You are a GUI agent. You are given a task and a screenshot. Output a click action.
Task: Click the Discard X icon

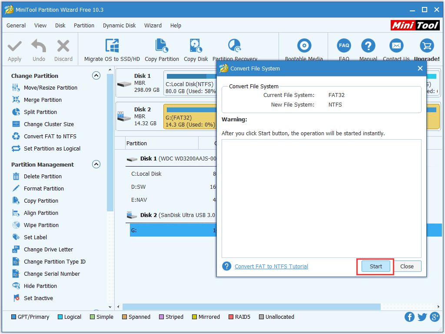(63, 46)
